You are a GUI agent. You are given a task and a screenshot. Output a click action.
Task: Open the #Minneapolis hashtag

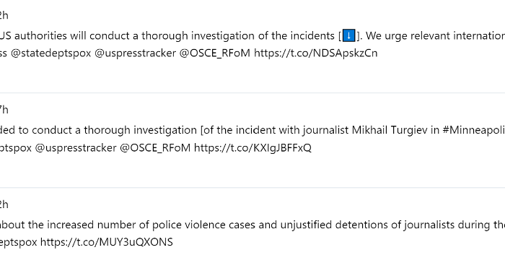[474, 130]
